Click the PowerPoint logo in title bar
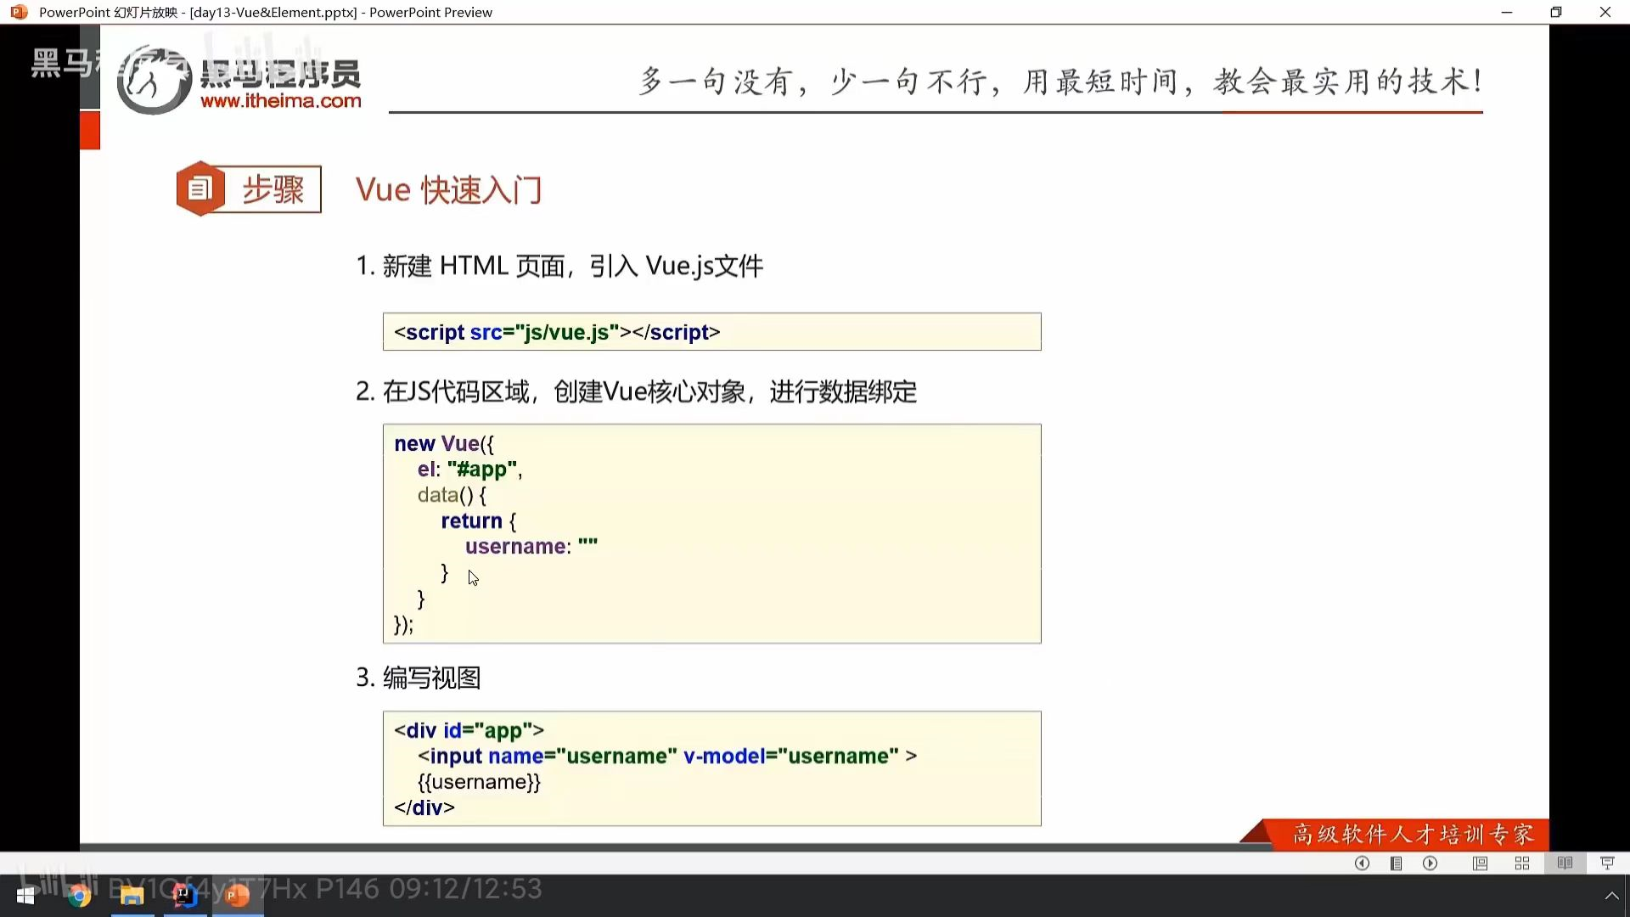The image size is (1630, 917). (19, 12)
